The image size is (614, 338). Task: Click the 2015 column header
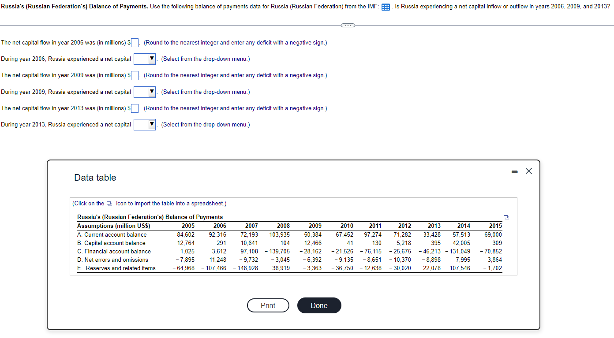point(495,226)
